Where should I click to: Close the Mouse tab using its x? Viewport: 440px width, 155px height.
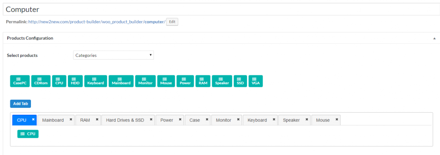336,119
